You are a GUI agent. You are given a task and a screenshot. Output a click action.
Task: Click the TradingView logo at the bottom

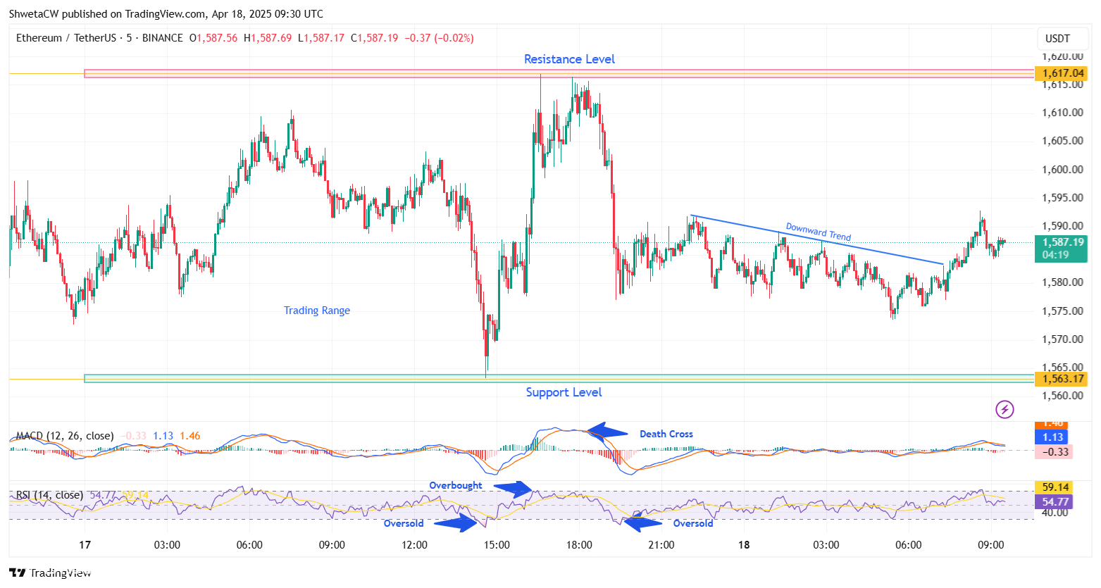coord(50,573)
